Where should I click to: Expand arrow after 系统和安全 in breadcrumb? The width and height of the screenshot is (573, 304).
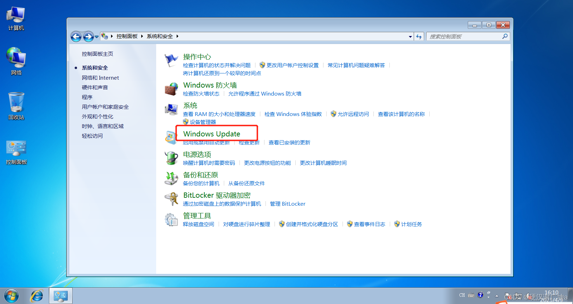point(177,36)
